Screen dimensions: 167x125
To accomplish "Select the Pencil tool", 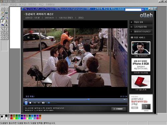I will (x=2, y=21).
